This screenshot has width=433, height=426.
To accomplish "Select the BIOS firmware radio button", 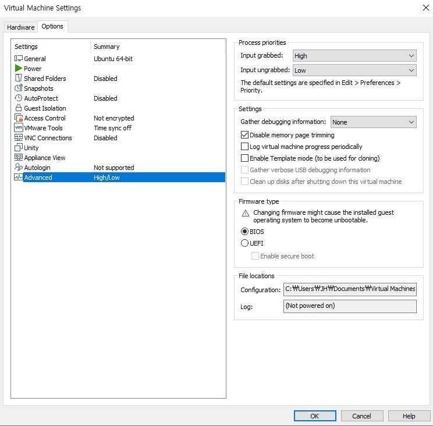I will [x=244, y=232].
